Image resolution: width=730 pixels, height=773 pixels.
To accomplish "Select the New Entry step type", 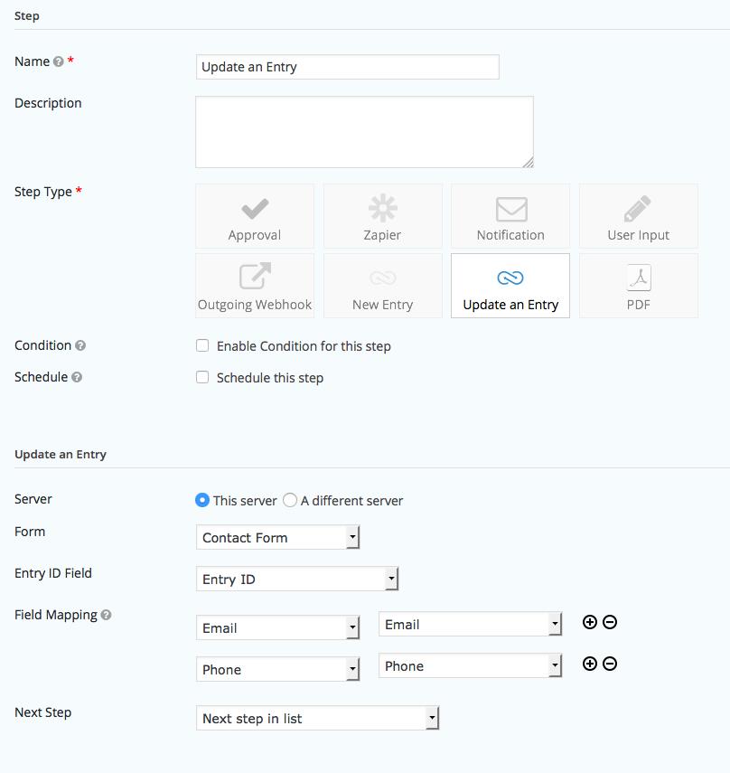I will pyautogui.click(x=383, y=286).
